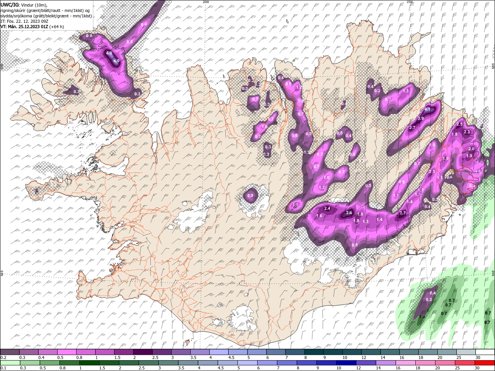Image resolution: width=495 pixels, height=371 pixels.
Task: Click the crimson 25–30 rain legend swatch
Action: [465, 362]
